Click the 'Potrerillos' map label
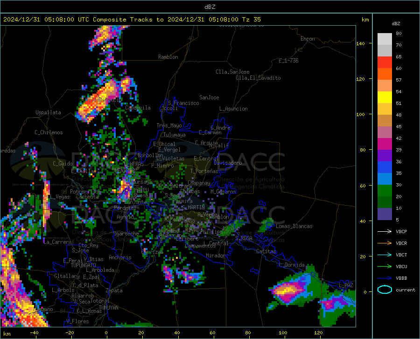The image size is (420, 339). [x=85, y=192]
